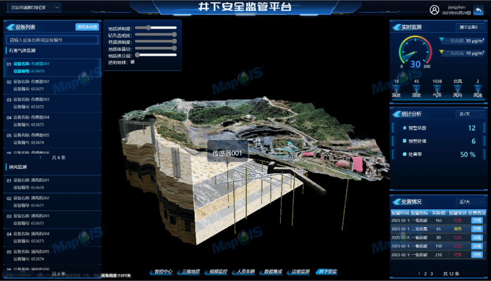Click the 一氧化碳 carbon monoxide indicator icon
491x281 pixels.
coord(441,40)
